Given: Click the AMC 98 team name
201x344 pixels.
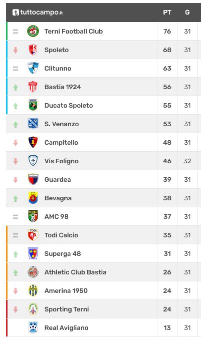Looking at the screenshot, I should click(57, 217).
